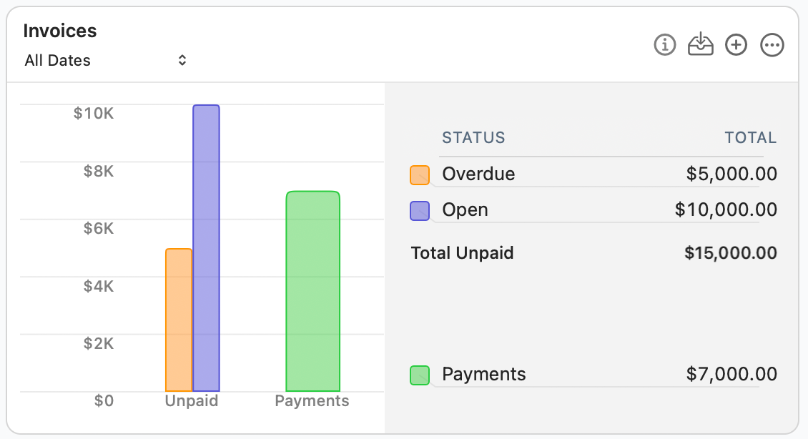This screenshot has height=439, width=808.
Task: Click the date filter chevron control
Action: [182, 60]
